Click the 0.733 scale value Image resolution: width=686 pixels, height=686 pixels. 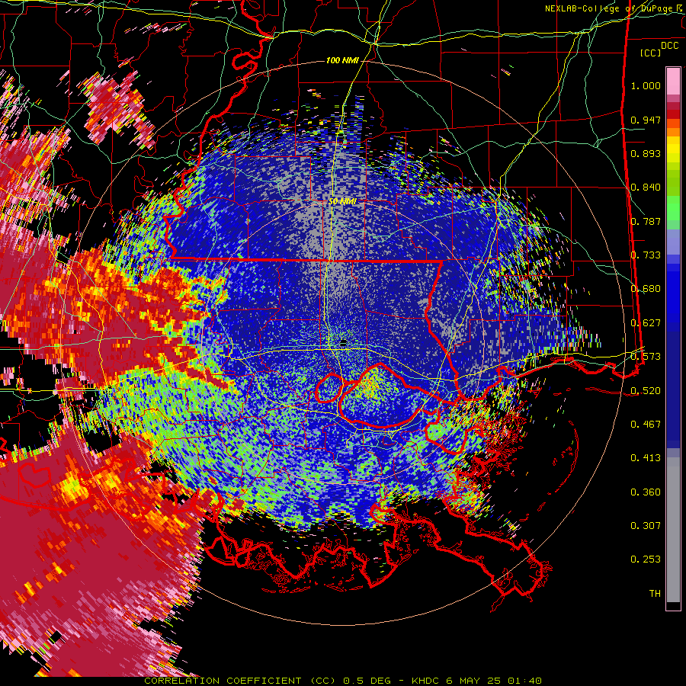[x=646, y=255]
